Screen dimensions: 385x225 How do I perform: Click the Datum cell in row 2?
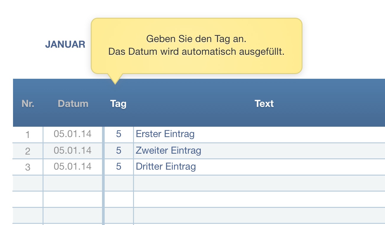click(72, 150)
